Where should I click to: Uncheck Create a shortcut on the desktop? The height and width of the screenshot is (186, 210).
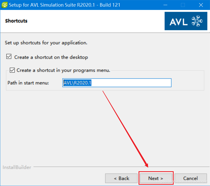[9, 57]
